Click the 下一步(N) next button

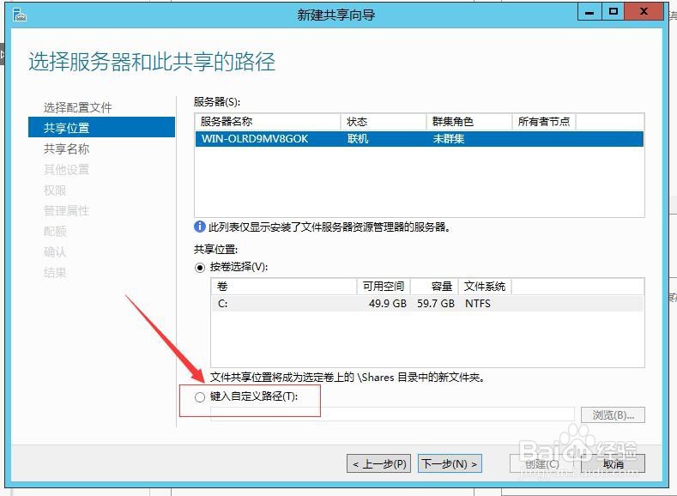point(450,464)
